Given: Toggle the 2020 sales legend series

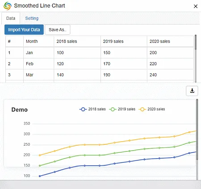Looking at the screenshot, I should tap(152, 109).
